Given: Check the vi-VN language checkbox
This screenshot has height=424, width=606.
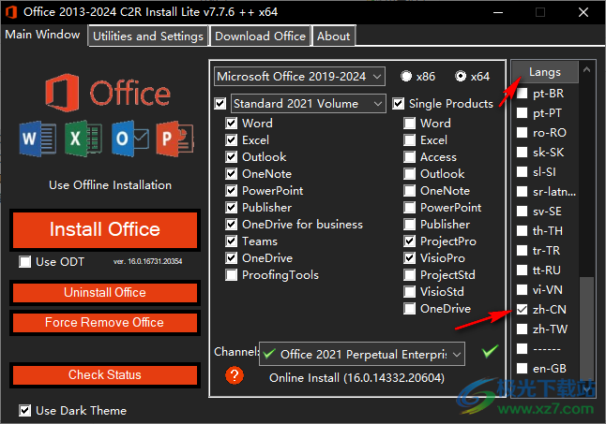Looking at the screenshot, I should [x=523, y=290].
